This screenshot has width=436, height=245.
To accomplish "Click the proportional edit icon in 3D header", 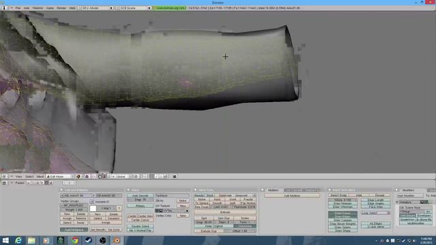I will coord(136,176).
